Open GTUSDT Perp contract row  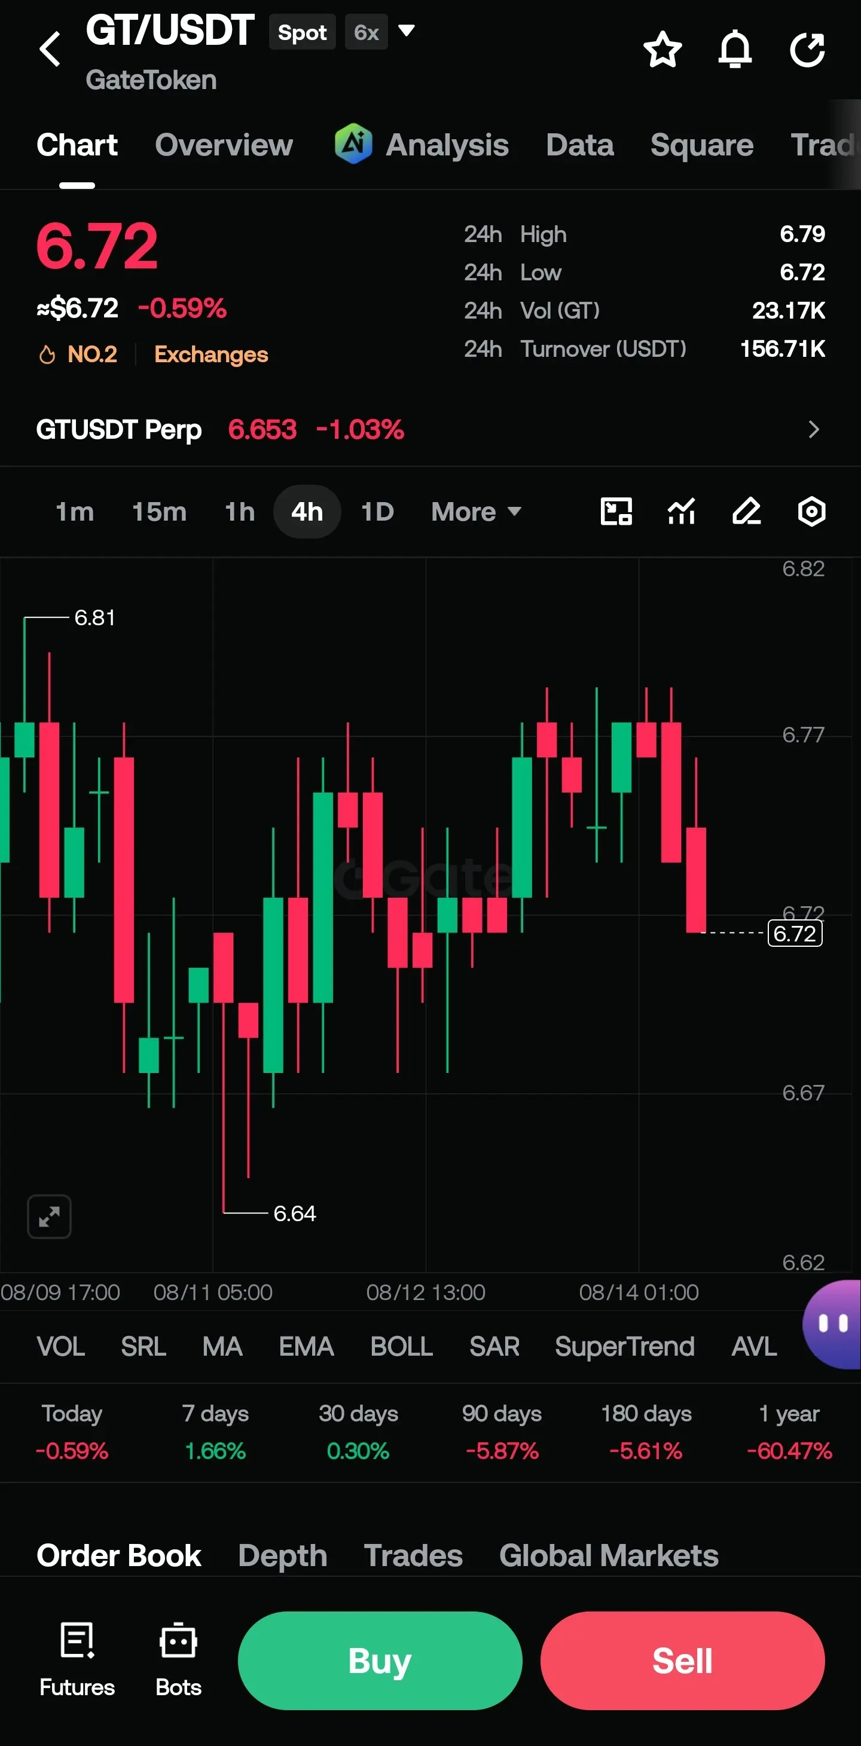tap(430, 429)
